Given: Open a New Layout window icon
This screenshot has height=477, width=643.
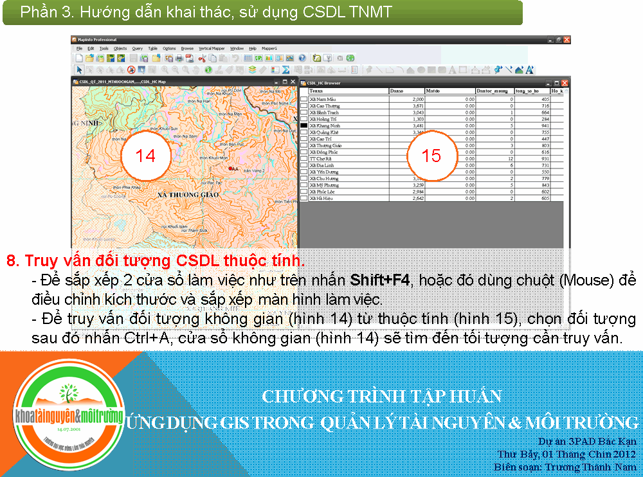Looking at the screenshot, I should pyautogui.click(x=279, y=59).
